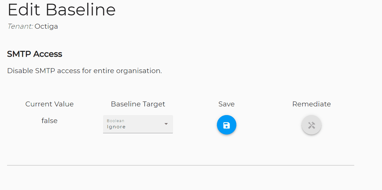Click the Edit Baseline page title
This screenshot has height=190, width=382.
(x=61, y=10)
